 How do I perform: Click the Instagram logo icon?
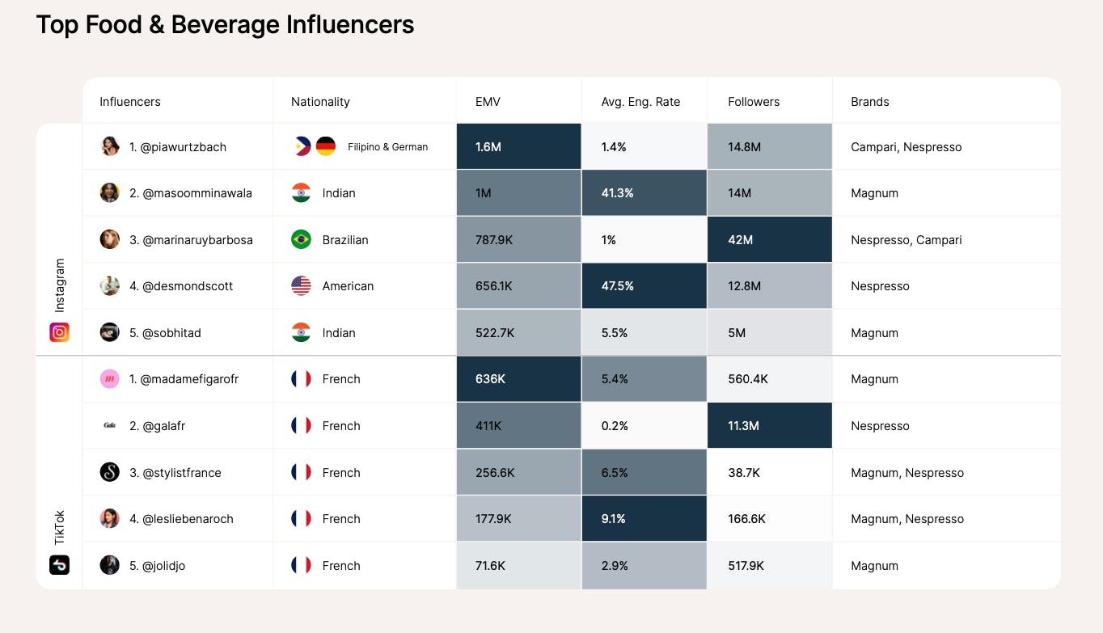(x=59, y=331)
